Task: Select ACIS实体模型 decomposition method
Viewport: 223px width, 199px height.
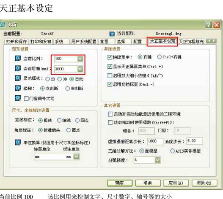Action: click(172, 151)
